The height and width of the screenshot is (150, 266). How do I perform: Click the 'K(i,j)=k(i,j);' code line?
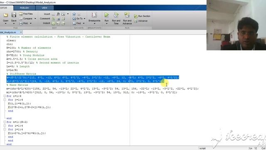click(20, 103)
